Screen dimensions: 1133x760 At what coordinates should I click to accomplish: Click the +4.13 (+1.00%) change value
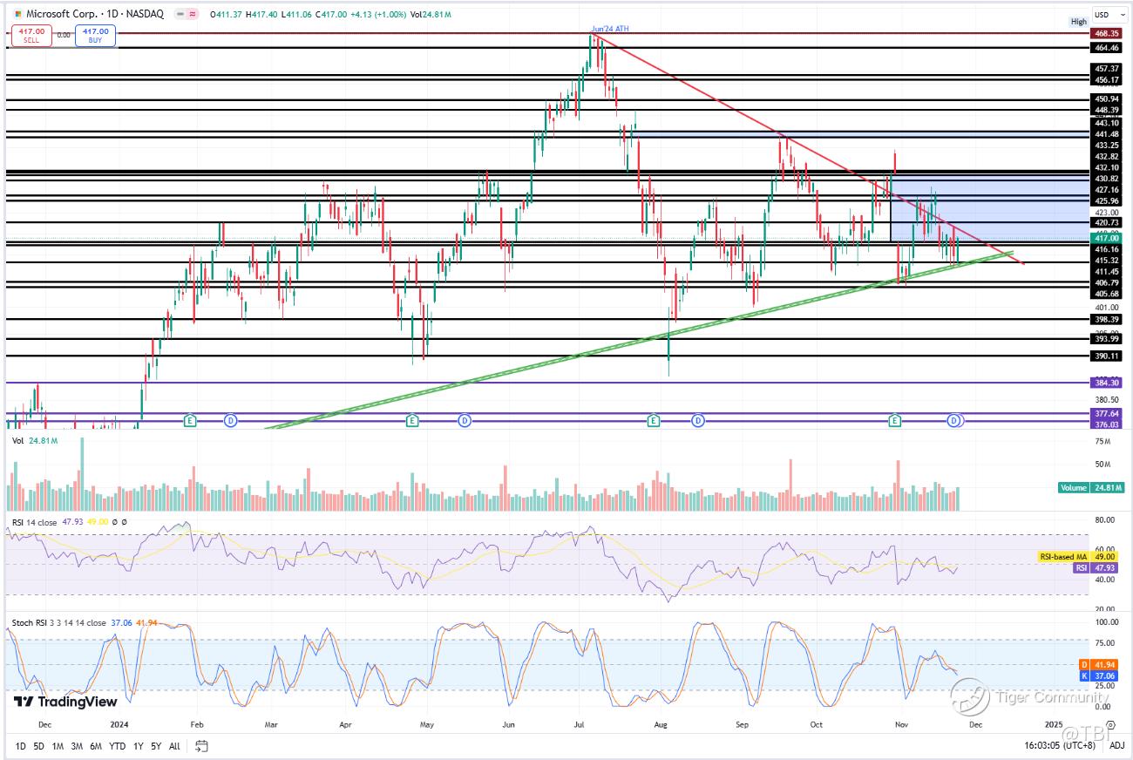point(378,14)
